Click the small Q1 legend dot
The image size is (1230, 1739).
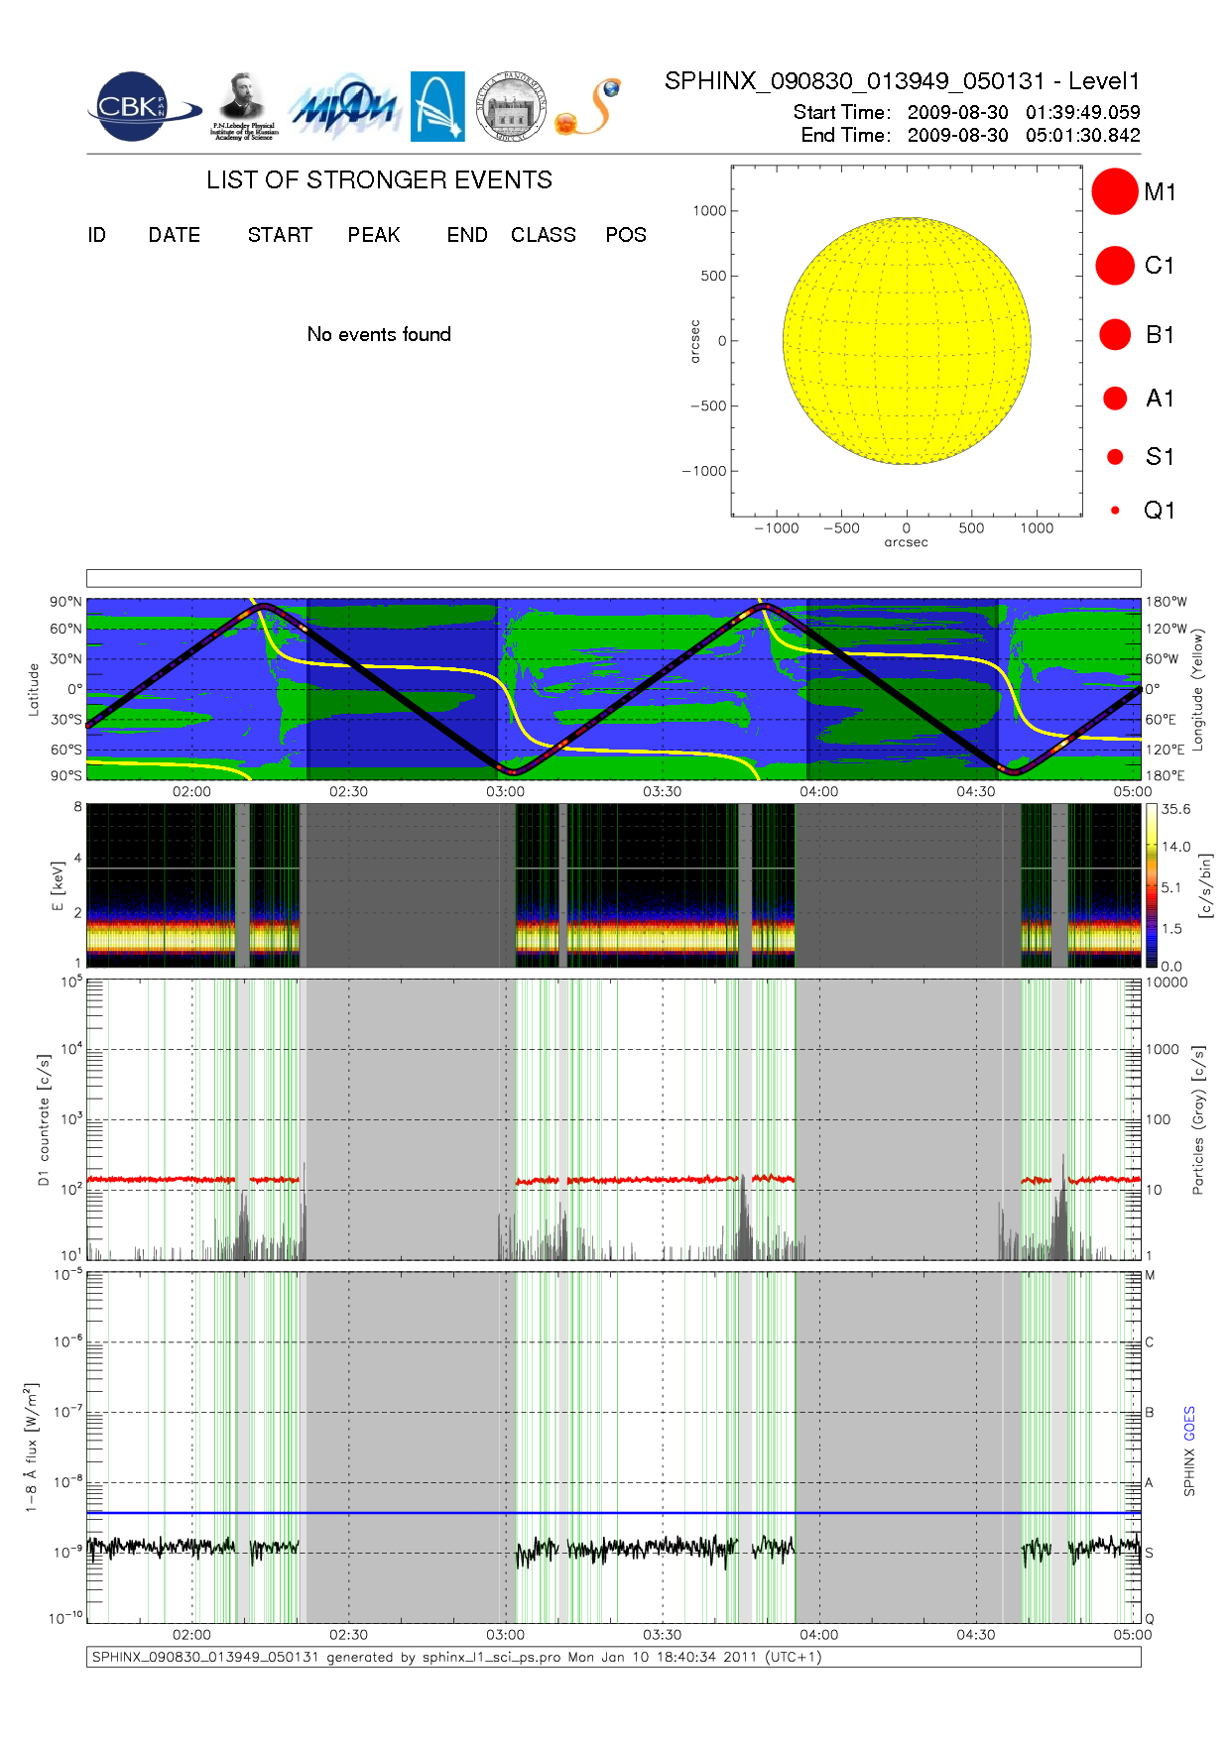coord(1115,511)
